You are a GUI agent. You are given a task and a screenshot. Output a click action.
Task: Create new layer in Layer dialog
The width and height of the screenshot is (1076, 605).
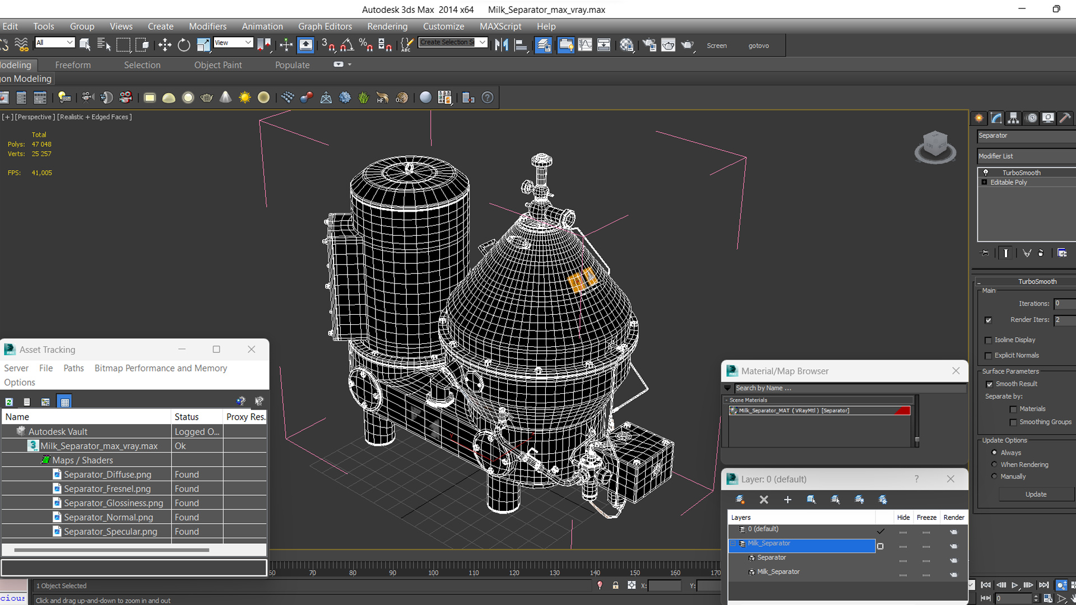pos(740,499)
